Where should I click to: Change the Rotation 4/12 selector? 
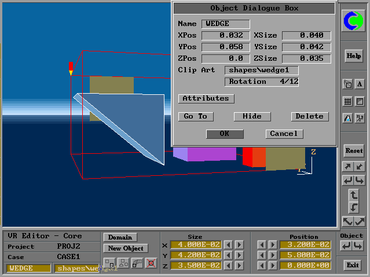coord(261,82)
